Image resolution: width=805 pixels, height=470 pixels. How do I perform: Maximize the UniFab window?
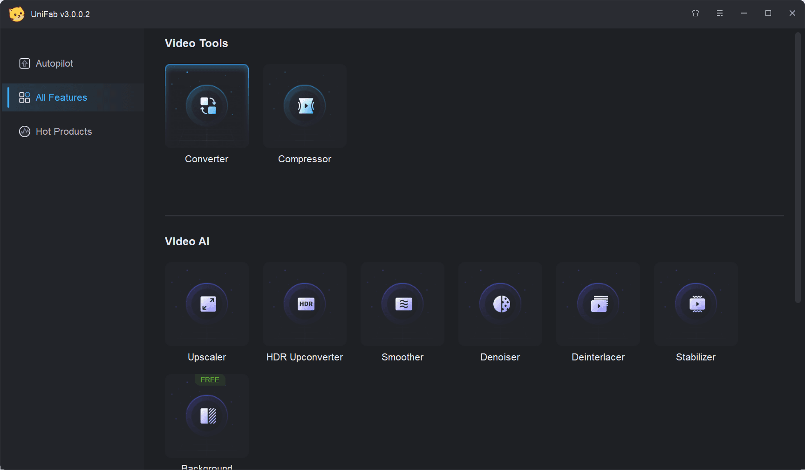[768, 14]
